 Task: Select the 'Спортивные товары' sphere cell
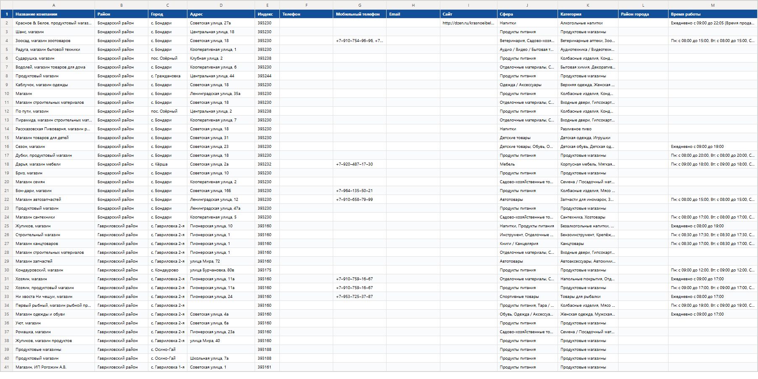point(527,296)
